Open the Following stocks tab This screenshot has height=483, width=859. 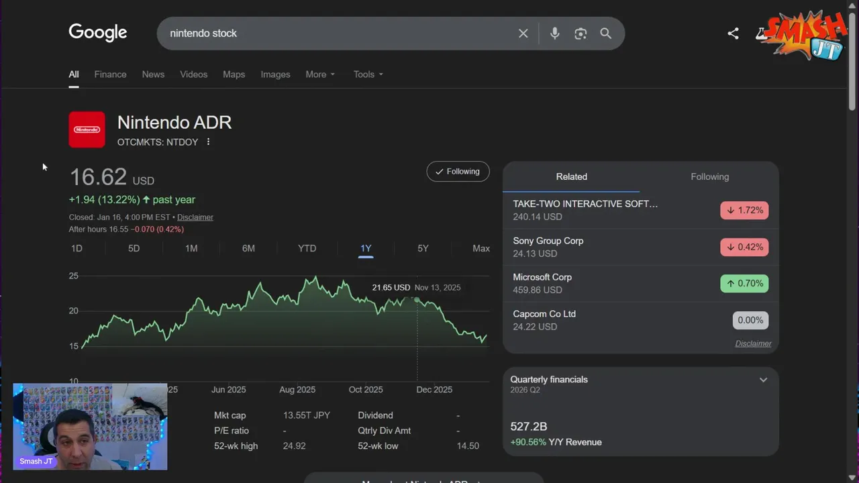(709, 176)
